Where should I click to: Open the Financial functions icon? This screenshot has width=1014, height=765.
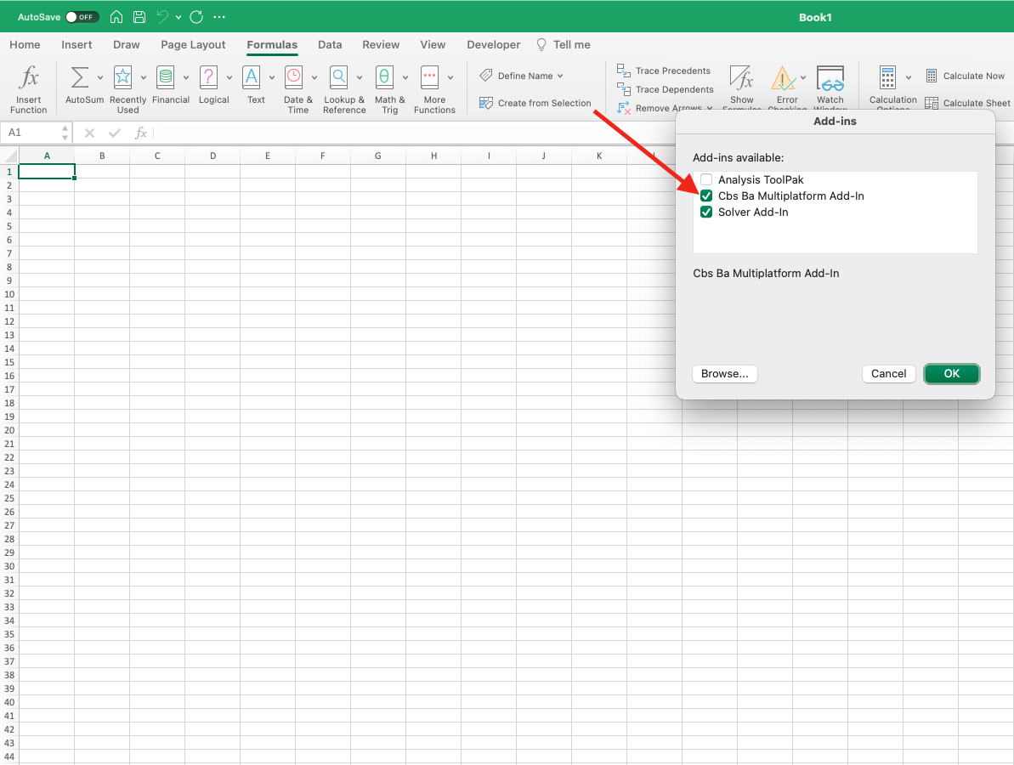[x=166, y=77]
